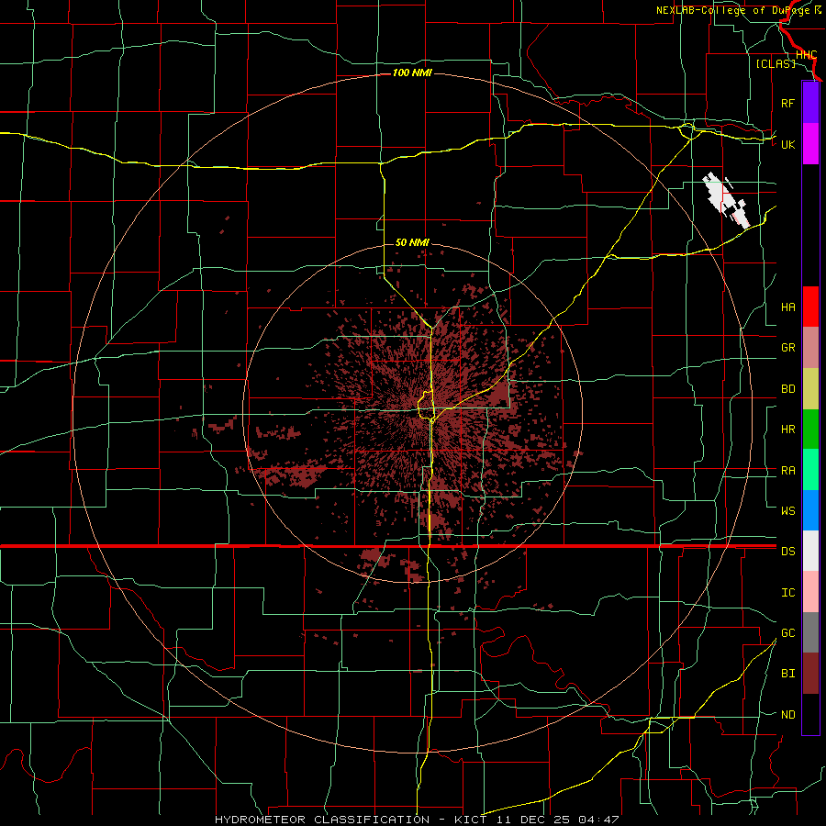Pick the dark red BI biological swatch

(810, 674)
